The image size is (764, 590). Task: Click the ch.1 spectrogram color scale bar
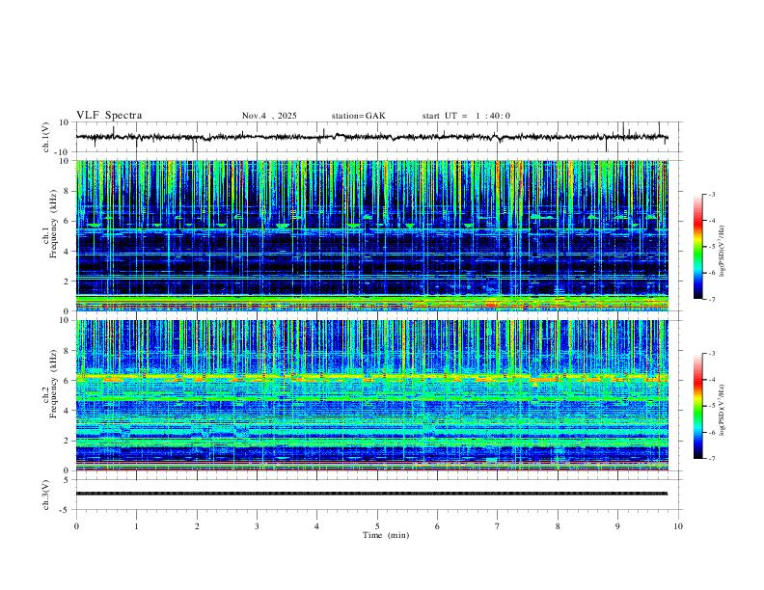tap(698, 247)
